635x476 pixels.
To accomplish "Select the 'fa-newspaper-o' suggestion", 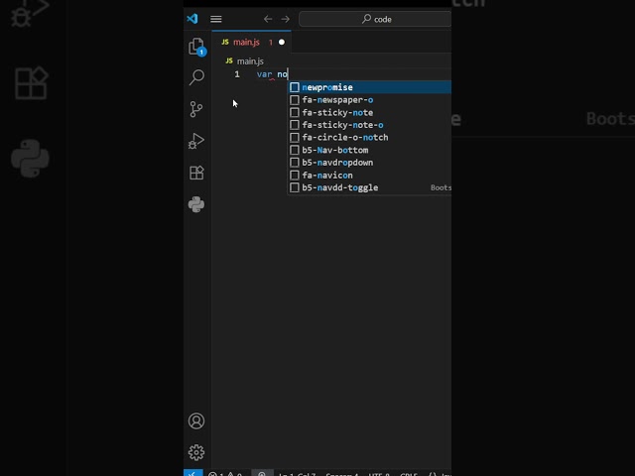I will point(369,100).
